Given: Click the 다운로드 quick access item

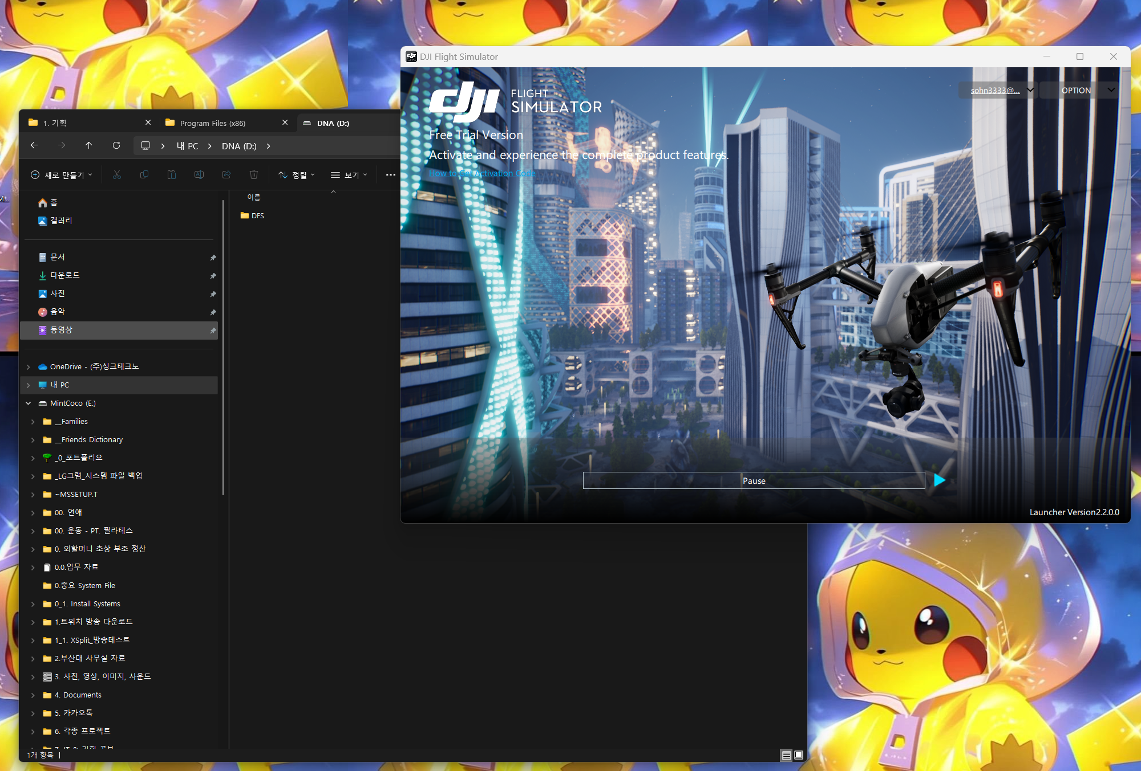Looking at the screenshot, I should [x=65, y=275].
